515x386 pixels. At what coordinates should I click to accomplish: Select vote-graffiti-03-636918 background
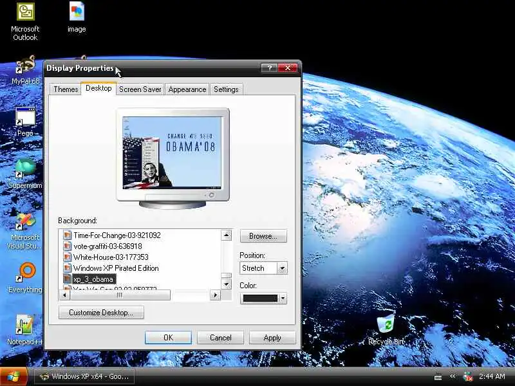coord(108,246)
